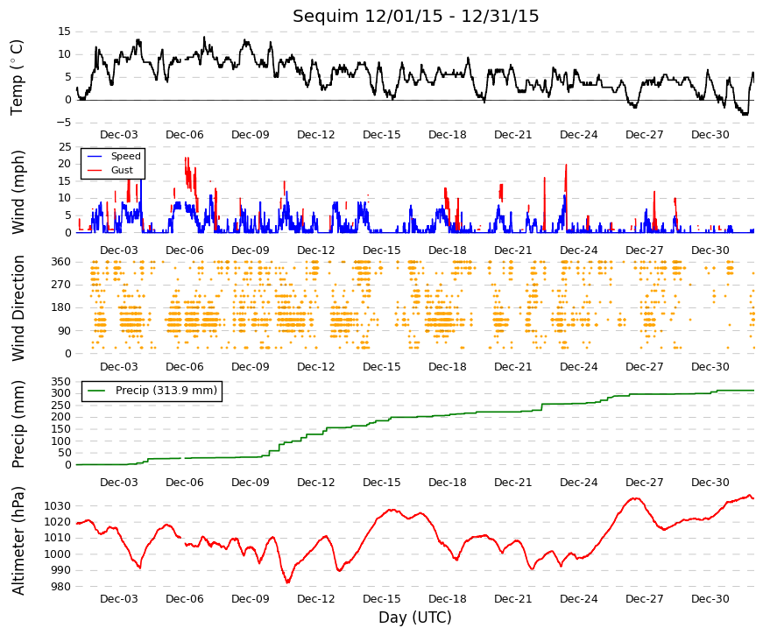This screenshot has height=635, width=763.
Task: Click the 360 tick on wind direction axis
Action: tap(60, 262)
